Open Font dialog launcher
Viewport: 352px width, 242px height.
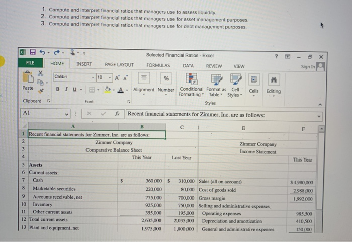tap(129, 102)
